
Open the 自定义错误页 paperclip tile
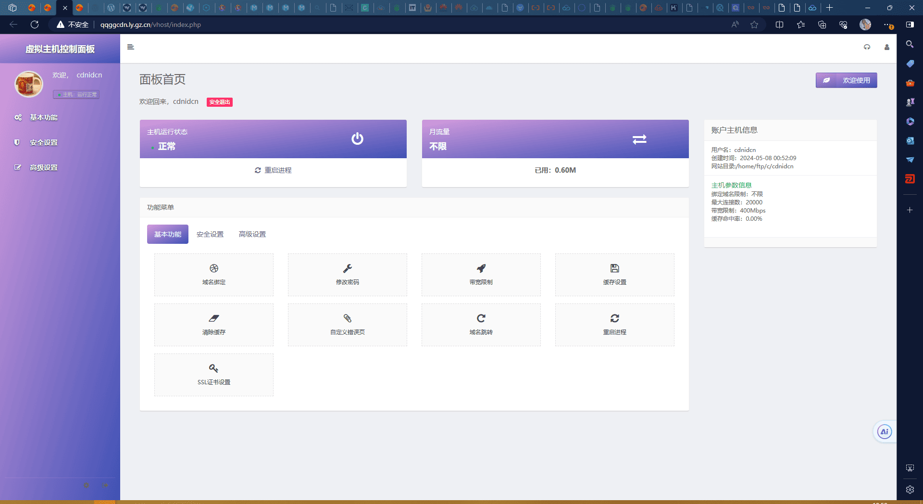[347, 325]
